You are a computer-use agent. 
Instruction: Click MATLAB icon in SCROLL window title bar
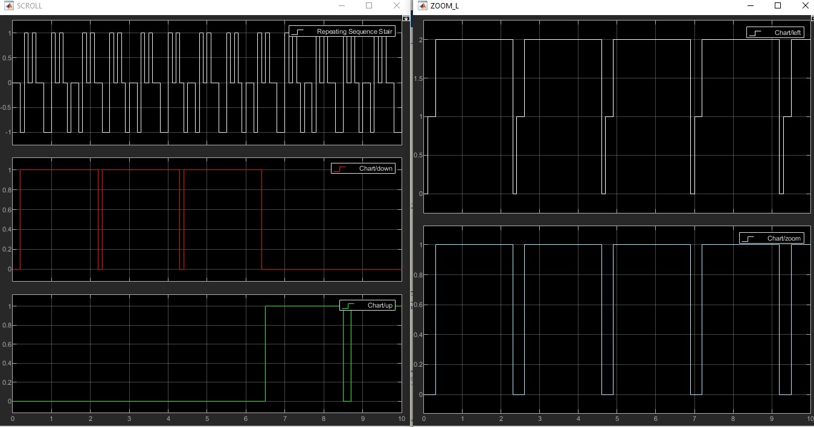[8, 5]
